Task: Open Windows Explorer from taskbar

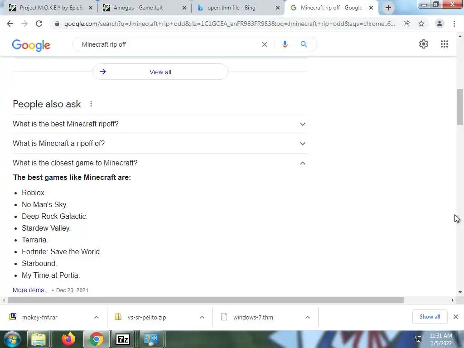Action: (39, 339)
